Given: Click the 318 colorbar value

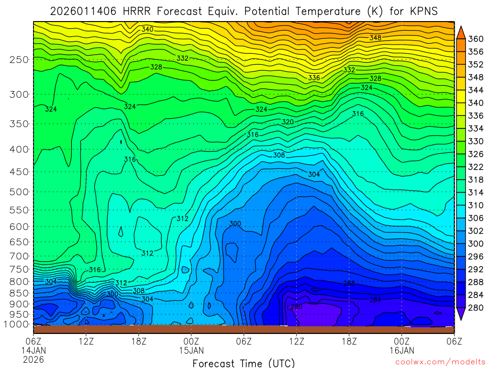Looking at the screenshot, I should point(476,180).
